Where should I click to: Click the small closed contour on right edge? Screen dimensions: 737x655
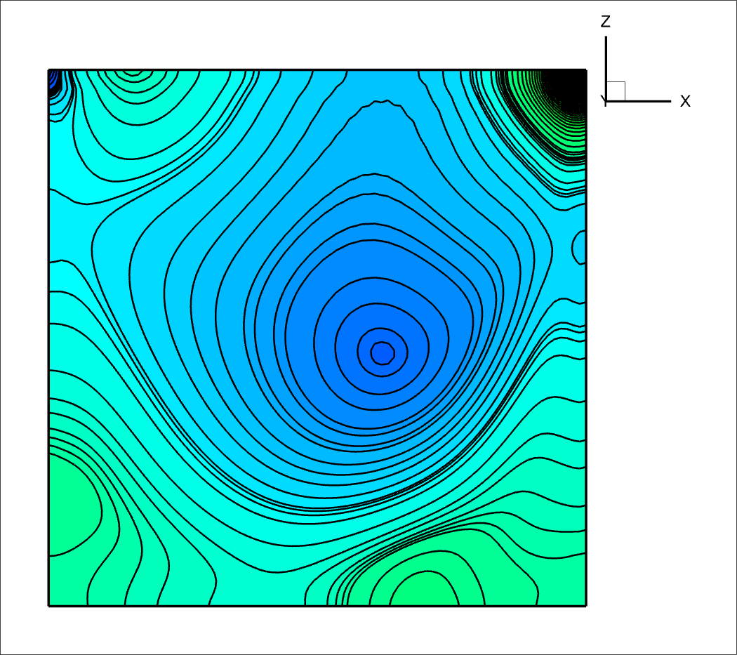[579, 247]
